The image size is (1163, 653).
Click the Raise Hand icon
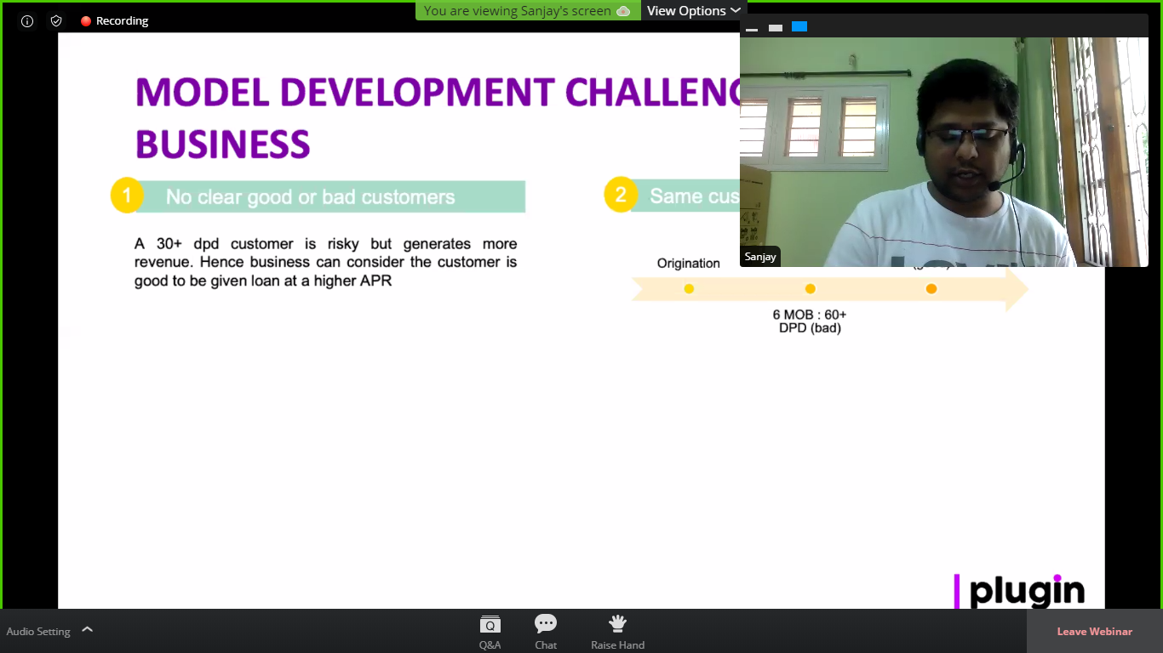pos(617,632)
